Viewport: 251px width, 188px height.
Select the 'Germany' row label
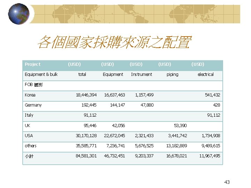tap(33, 105)
